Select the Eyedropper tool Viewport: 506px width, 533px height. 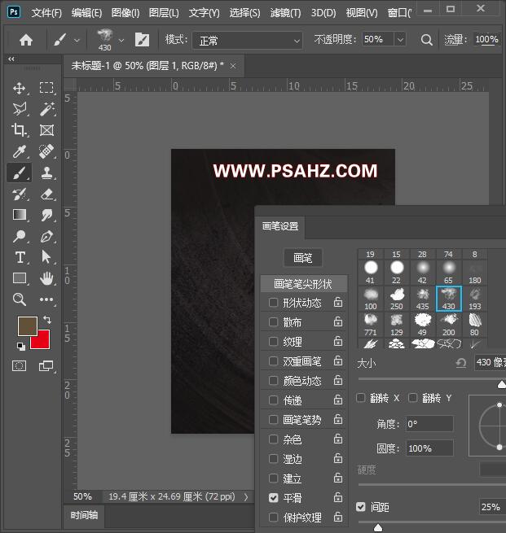click(19, 151)
